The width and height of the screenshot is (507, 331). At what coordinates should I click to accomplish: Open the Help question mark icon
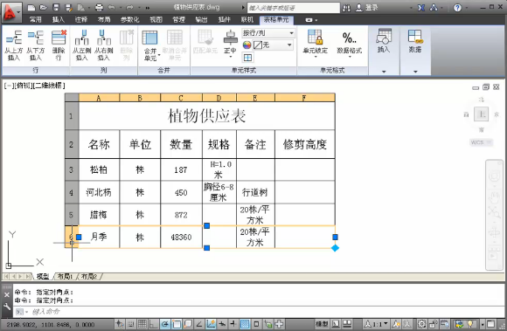point(457,8)
